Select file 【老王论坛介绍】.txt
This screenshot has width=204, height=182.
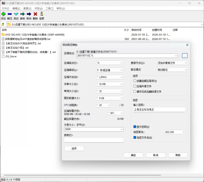pyautogui.click(x=17, y=48)
